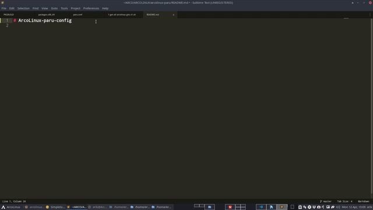
Task: Click the workspace pager on the left
Action: click(204, 207)
